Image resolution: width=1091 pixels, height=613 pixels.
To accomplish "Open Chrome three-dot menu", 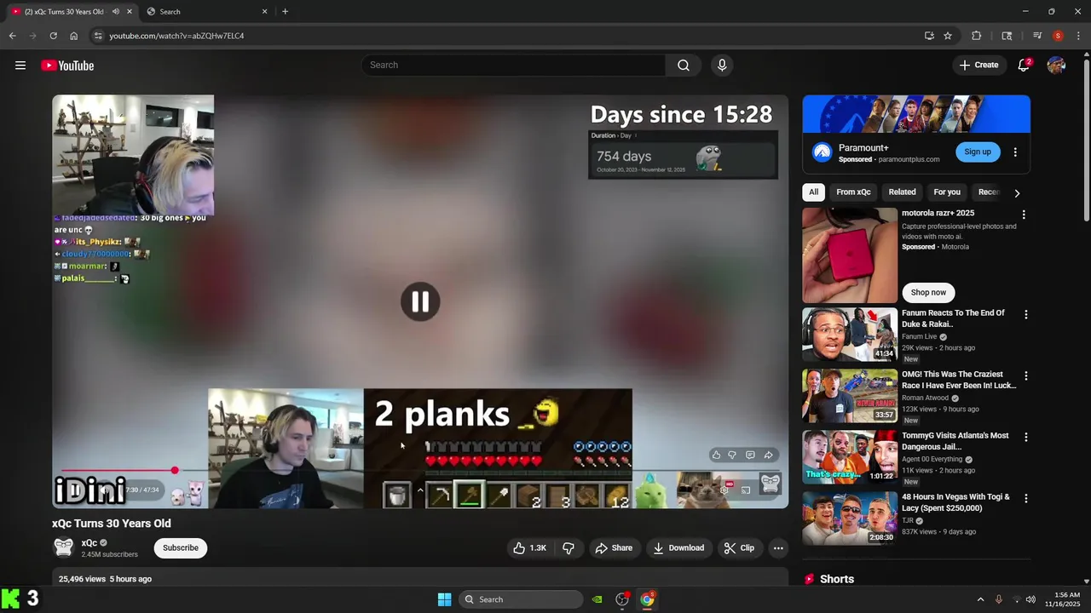I will (1079, 36).
